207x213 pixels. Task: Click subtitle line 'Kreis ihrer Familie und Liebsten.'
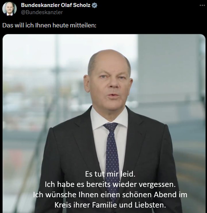point(110,205)
